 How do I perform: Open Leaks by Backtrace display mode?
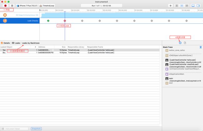31,43
